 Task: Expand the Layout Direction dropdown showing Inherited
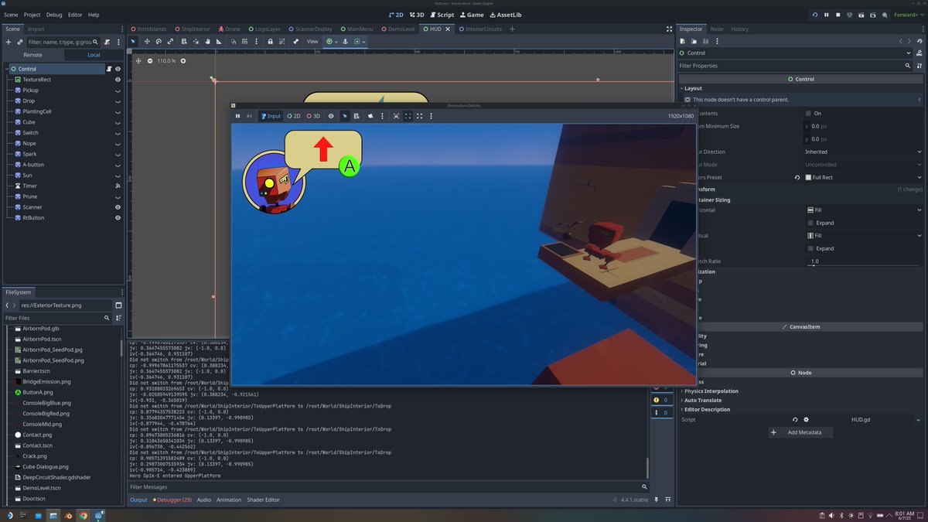pos(862,152)
